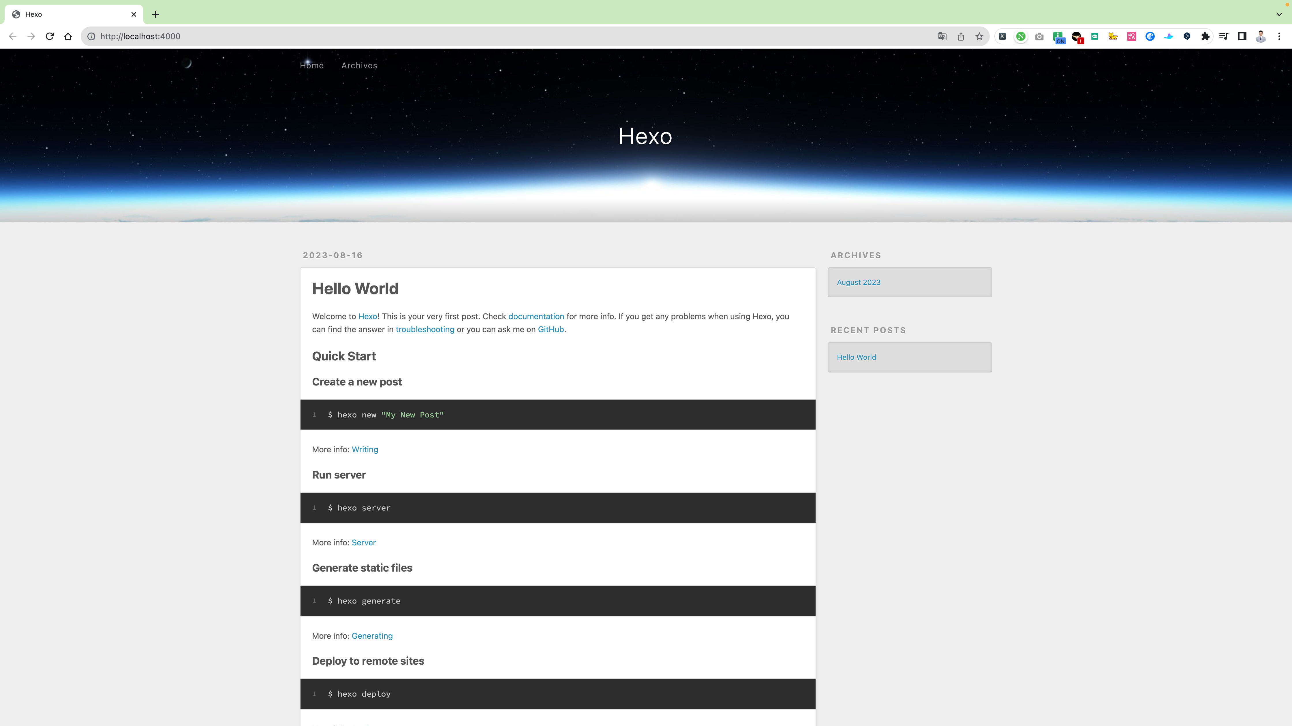The width and height of the screenshot is (1292, 726).
Task: Open the Extensions puzzle menu
Action: (x=1206, y=36)
